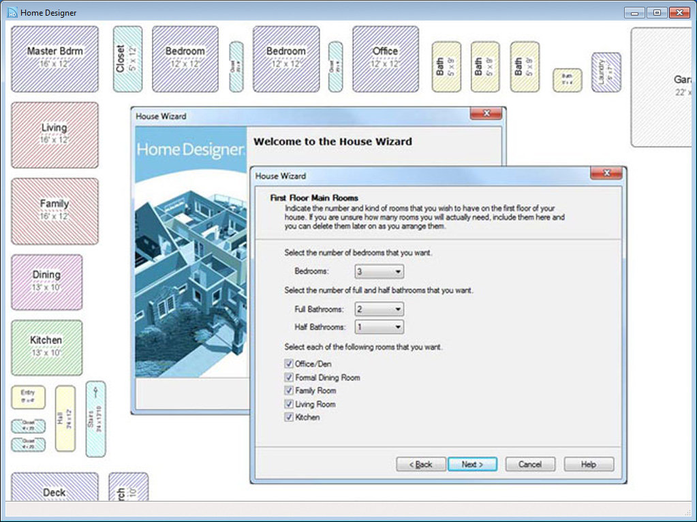
Task: Select the Family room shape
Action: 55,211
